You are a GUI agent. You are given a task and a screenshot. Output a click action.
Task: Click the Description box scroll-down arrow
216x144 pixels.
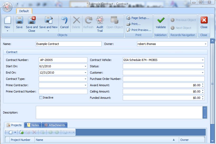205,117
